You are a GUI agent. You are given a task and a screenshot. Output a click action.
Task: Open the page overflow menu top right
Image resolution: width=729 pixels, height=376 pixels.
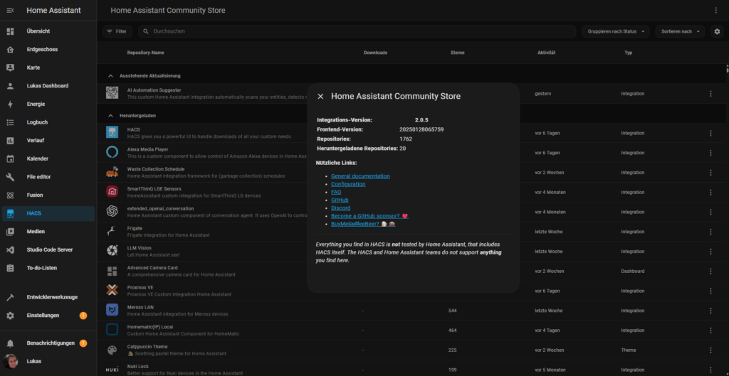pos(716,10)
